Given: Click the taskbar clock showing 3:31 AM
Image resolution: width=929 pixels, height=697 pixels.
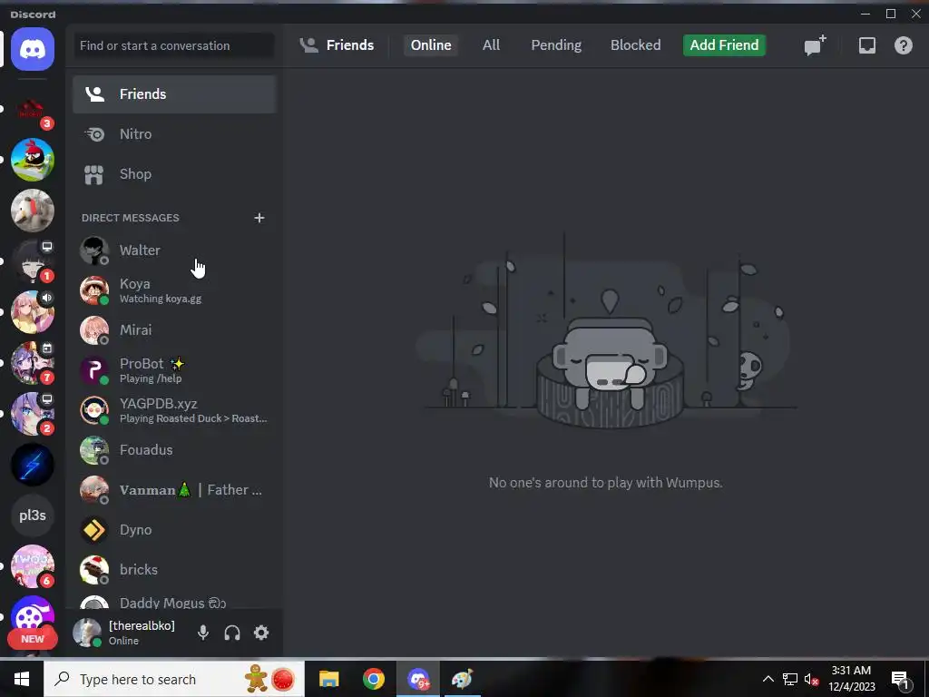Looking at the screenshot, I should pos(851,679).
